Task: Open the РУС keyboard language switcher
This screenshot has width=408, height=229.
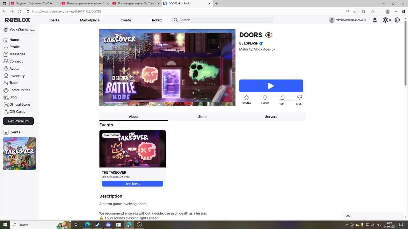Action: pyautogui.click(x=379, y=225)
